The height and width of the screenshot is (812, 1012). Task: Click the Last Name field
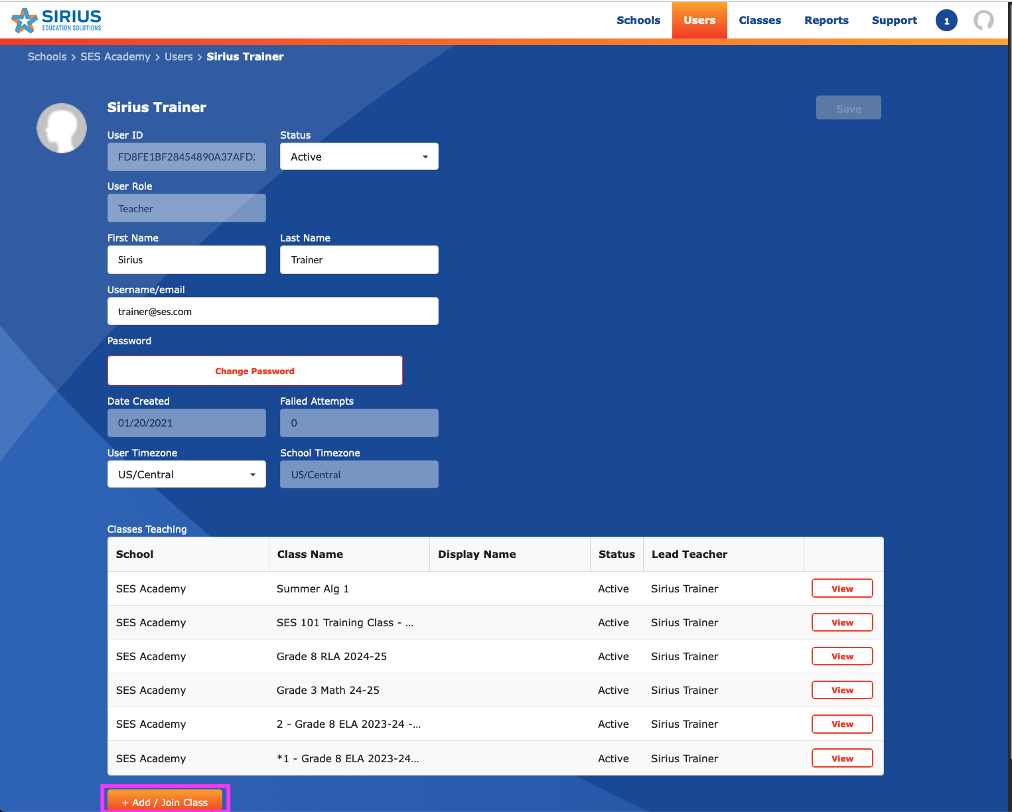point(359,259)
